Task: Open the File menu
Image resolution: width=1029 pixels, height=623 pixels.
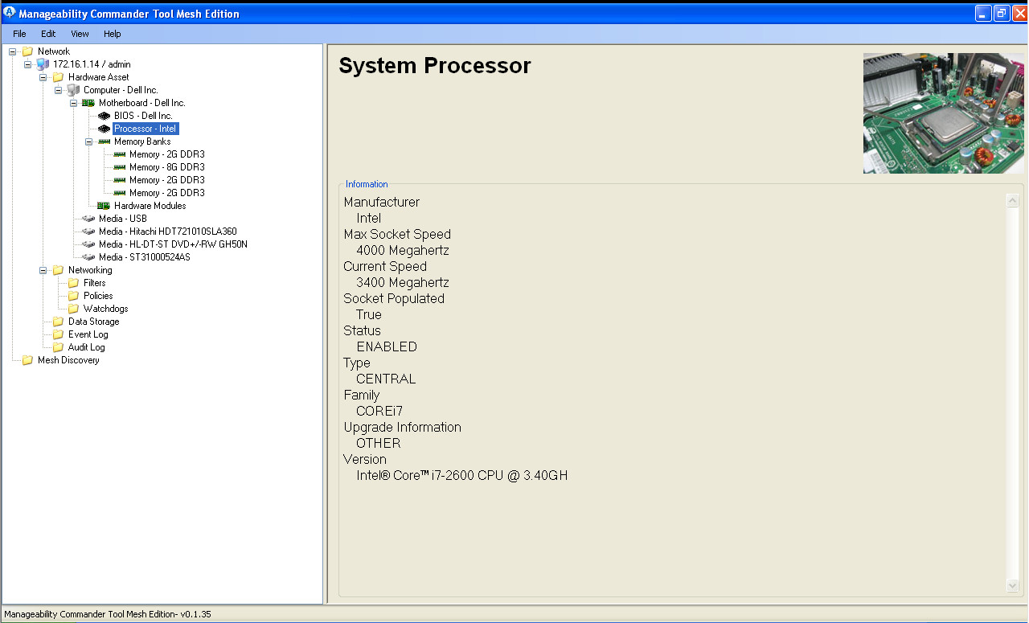Action: (x=19, y=34)
